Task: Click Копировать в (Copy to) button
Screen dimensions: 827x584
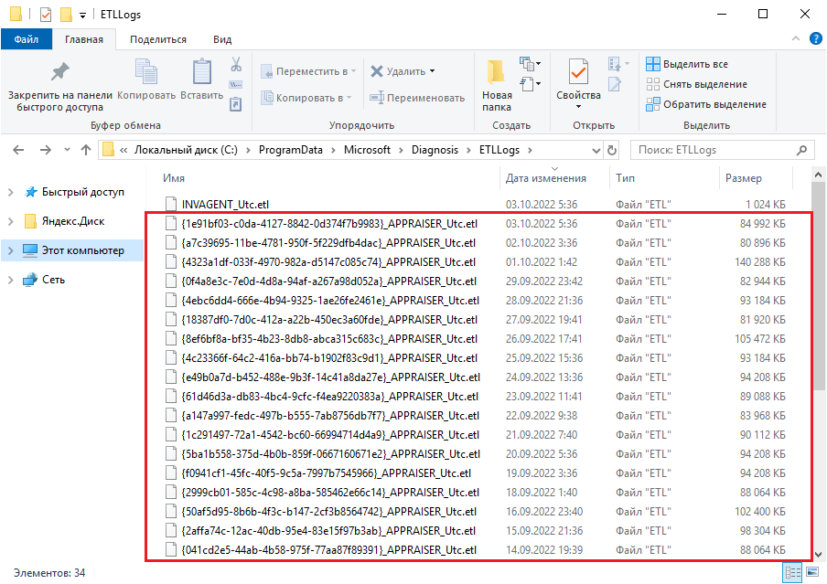Action: coord(306,98)
